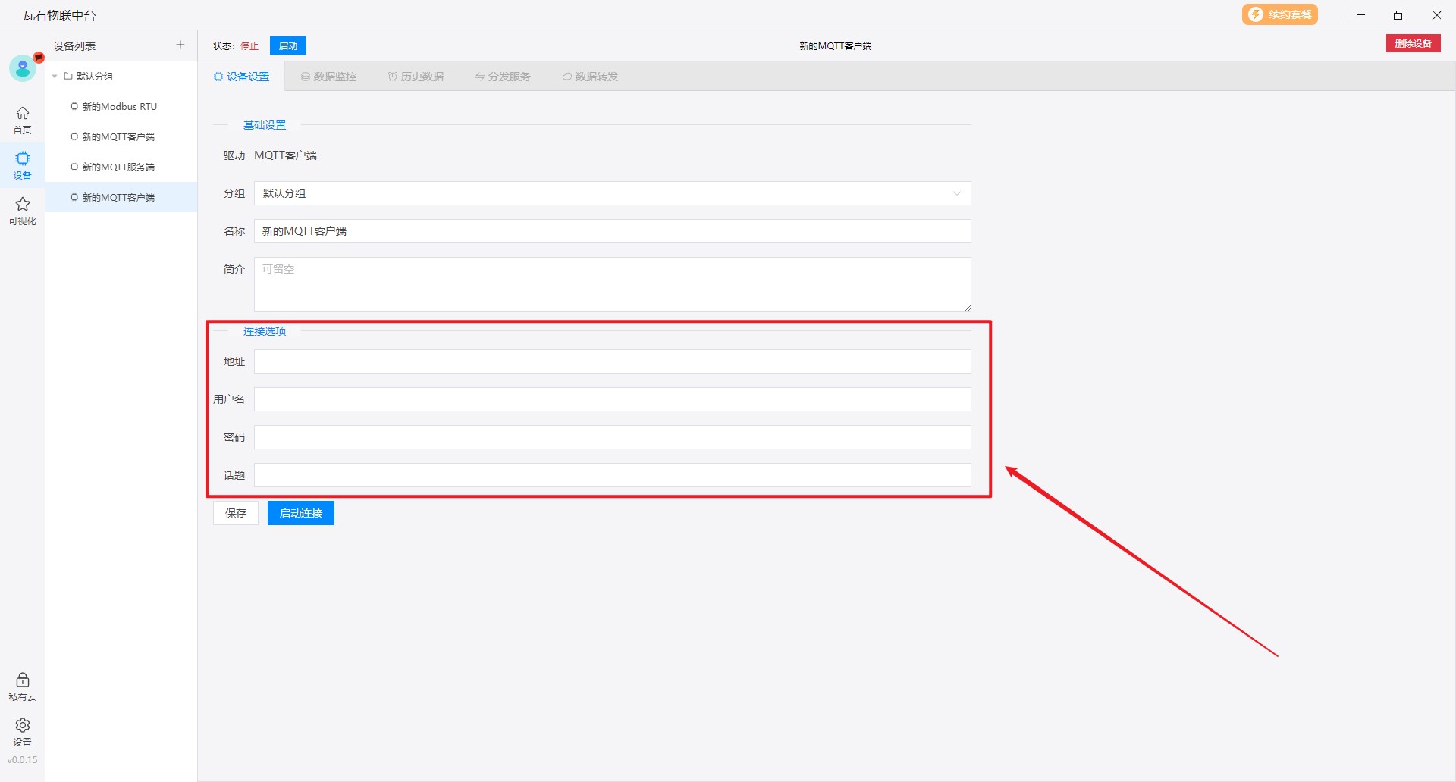Click the 地址 address input field
This screenshot has width=1456, height=782.
pos(612,361)
